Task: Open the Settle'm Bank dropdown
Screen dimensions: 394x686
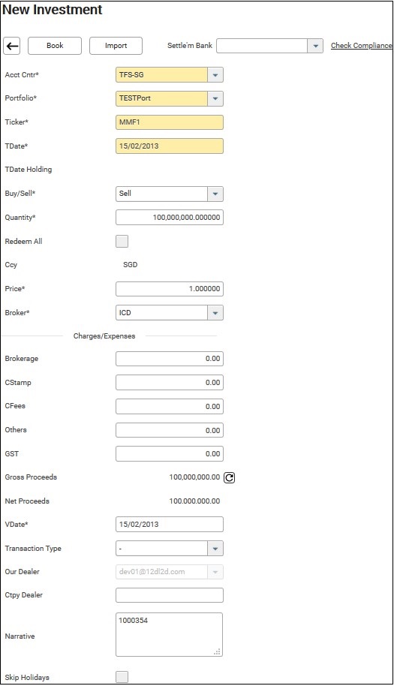Action: [315, 46]
